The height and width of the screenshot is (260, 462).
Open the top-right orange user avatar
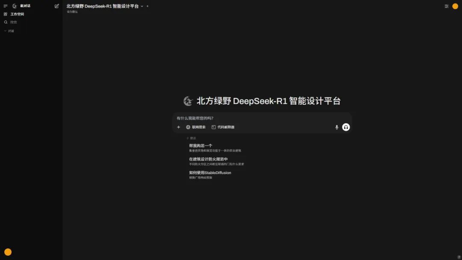455,6
